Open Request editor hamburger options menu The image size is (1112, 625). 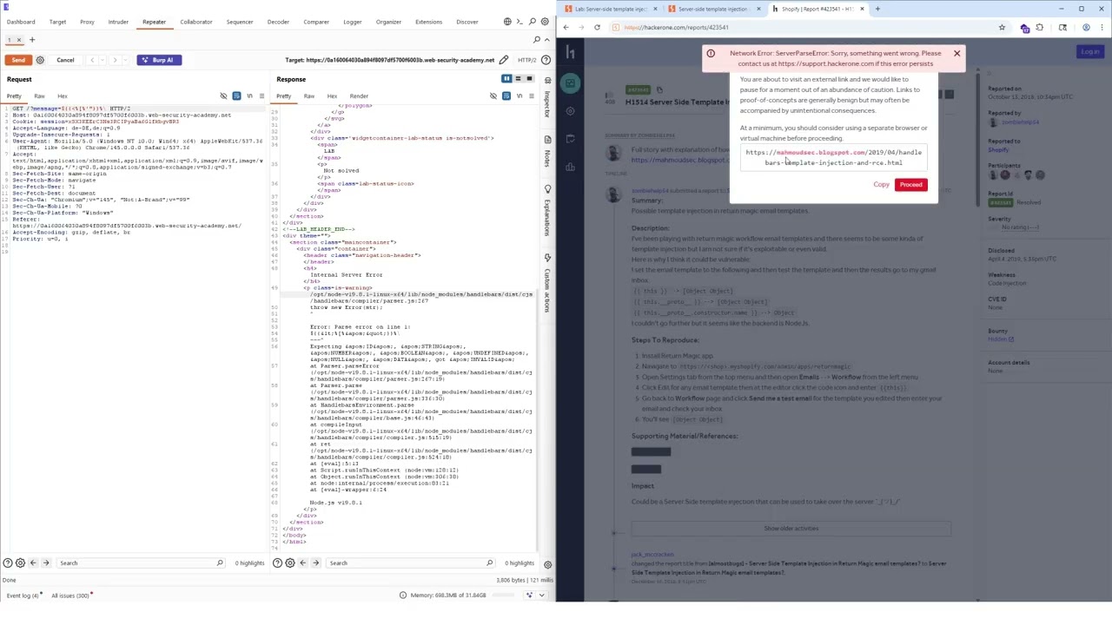261,96
